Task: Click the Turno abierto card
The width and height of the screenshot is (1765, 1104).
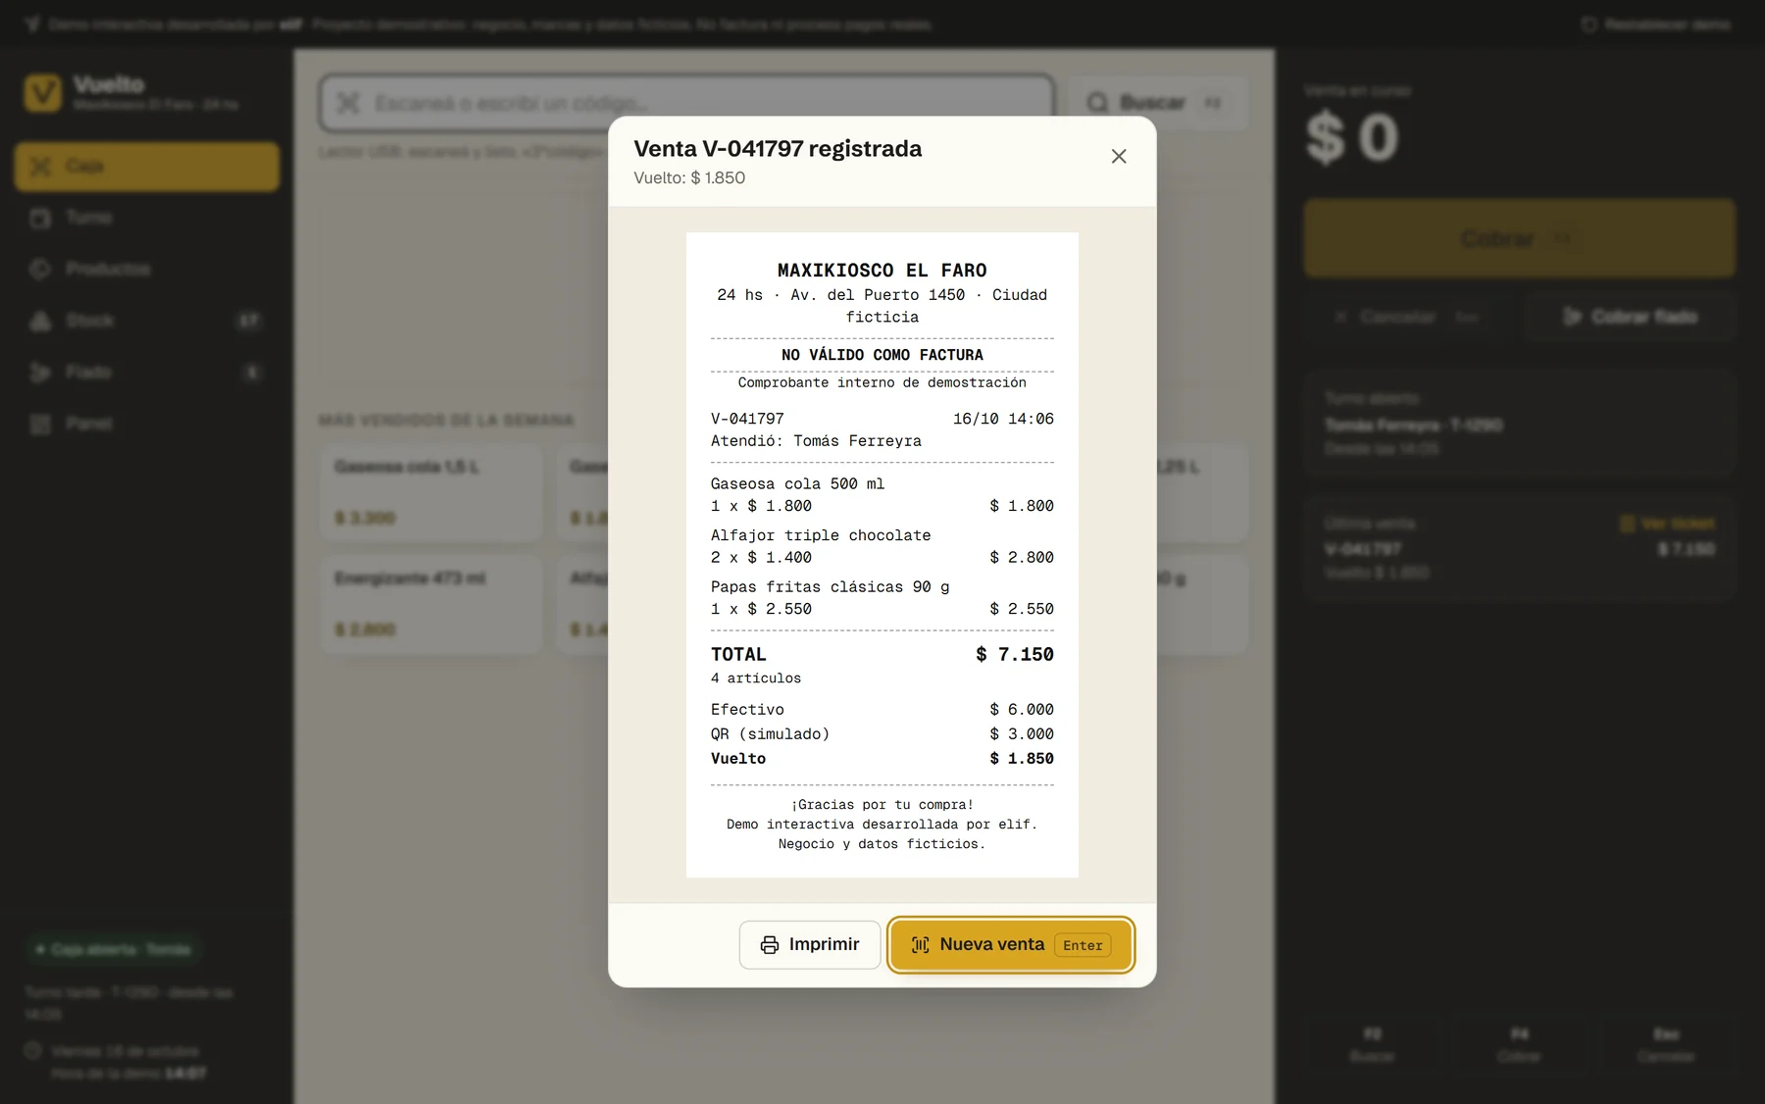Action: click(x=1519, y=424)
